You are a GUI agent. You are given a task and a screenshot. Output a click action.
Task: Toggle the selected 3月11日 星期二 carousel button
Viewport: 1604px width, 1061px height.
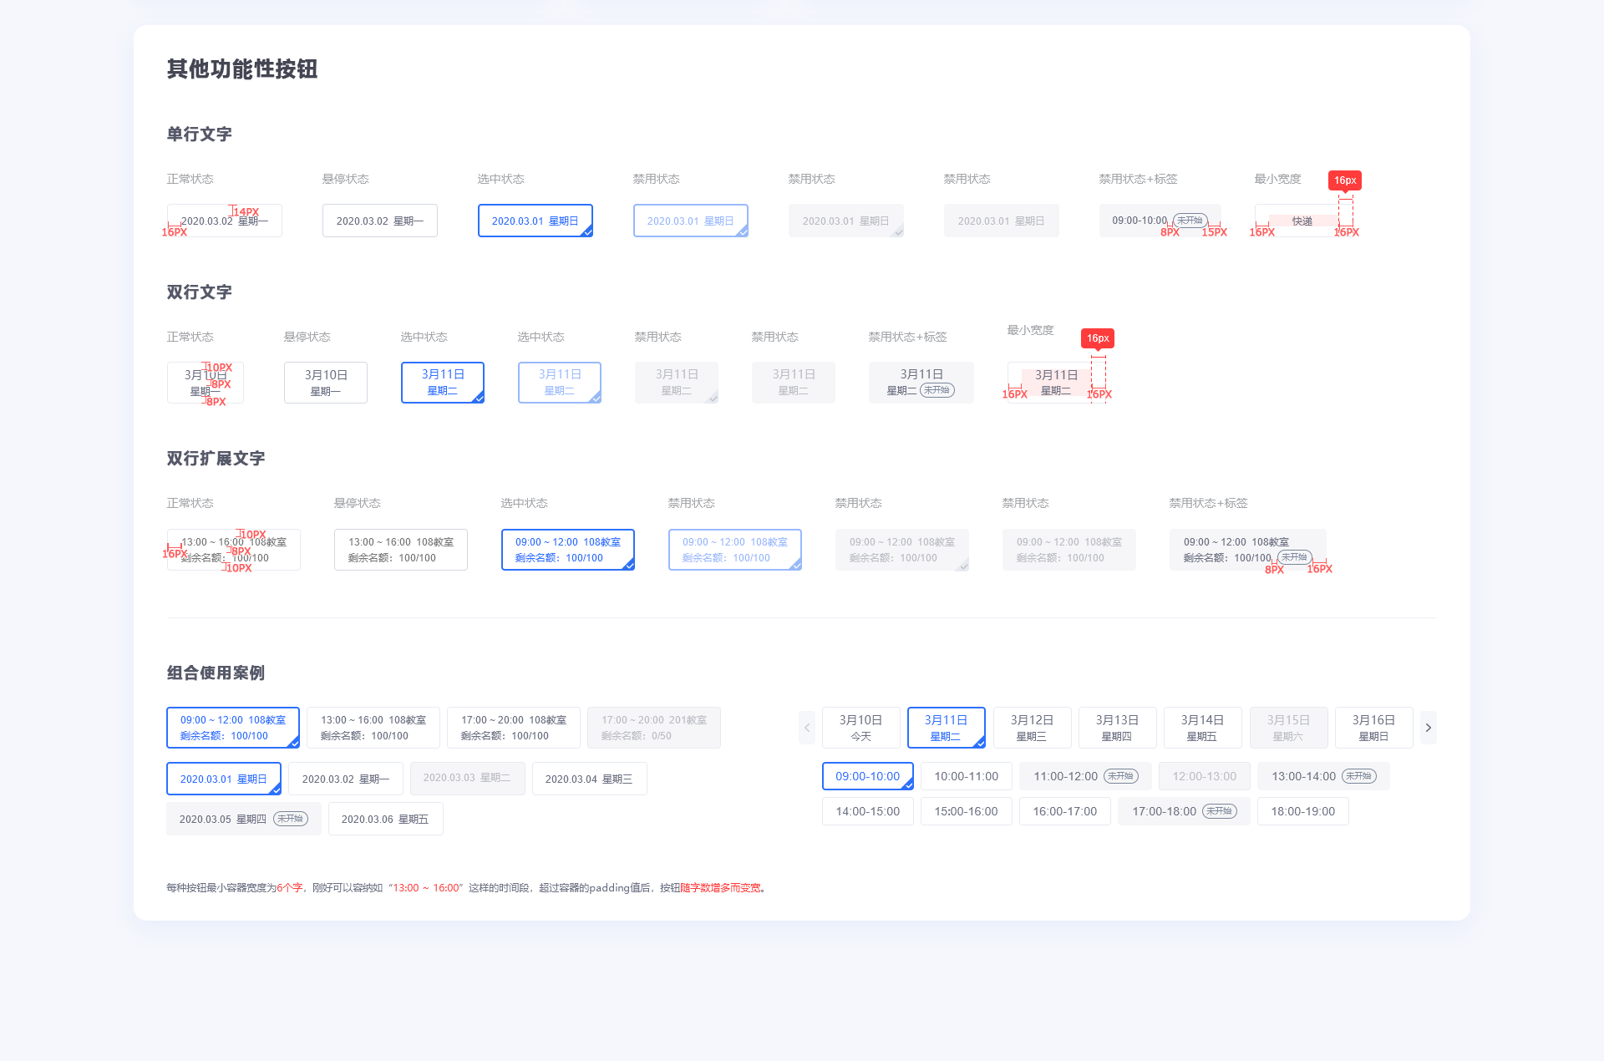[x=947, y=728]
